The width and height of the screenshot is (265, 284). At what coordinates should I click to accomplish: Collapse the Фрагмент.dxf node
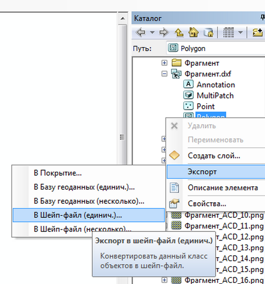[x=164, y=74]
